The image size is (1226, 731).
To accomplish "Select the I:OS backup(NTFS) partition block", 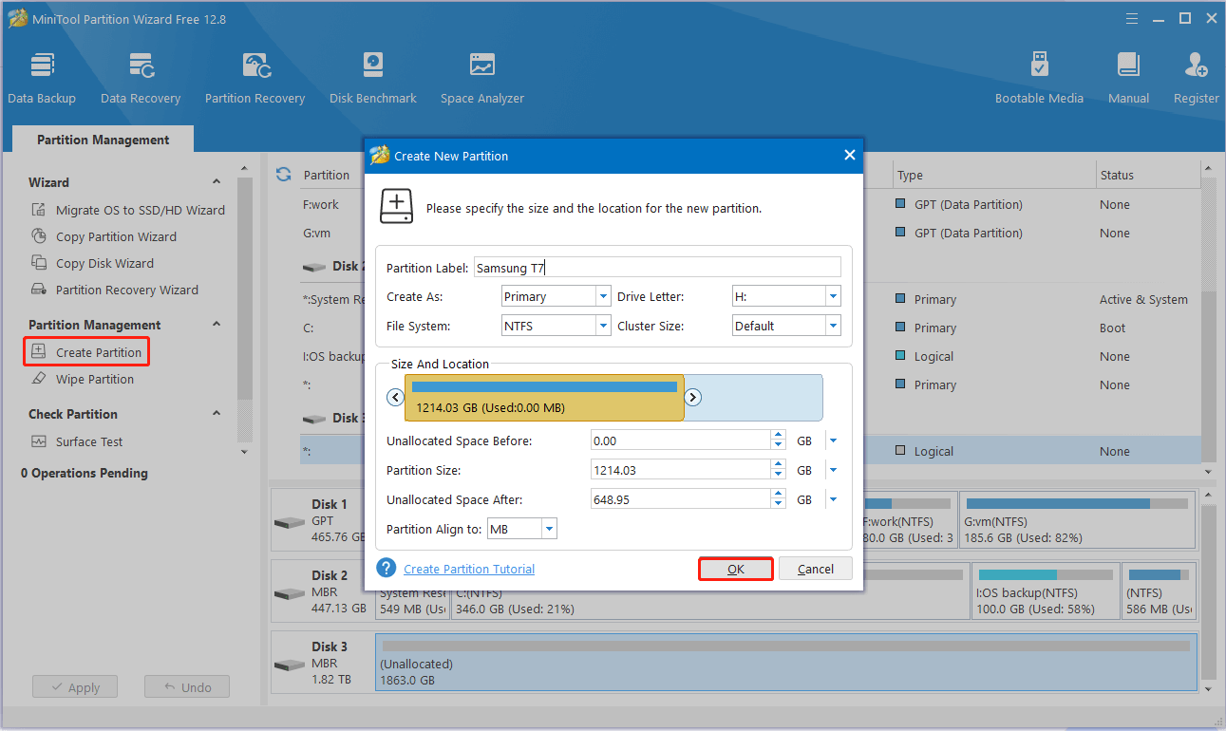I will pyautogui.click(x=1045, y=592).
